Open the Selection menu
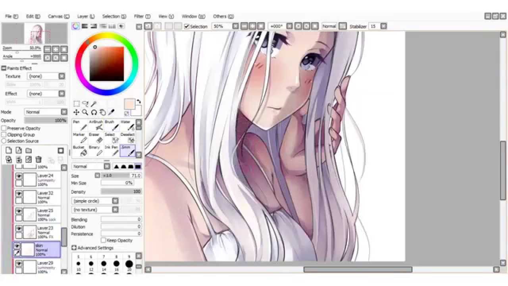508x286 pixels. pos(114,16)
